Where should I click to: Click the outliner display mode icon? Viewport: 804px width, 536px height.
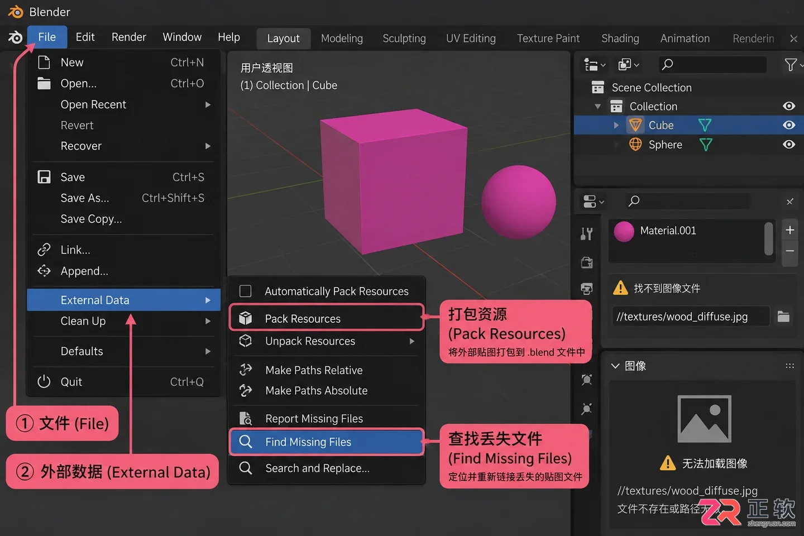(x=595, y=65)
